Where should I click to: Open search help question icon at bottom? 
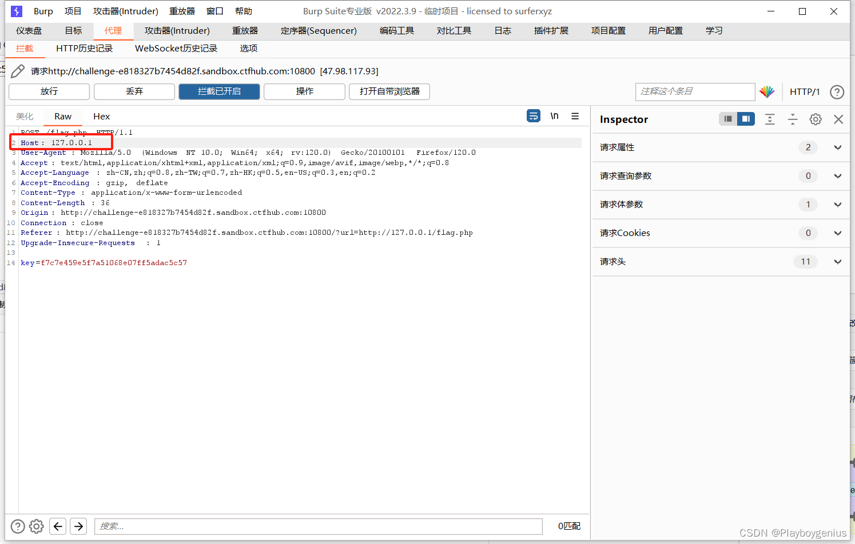click(18, 526)
